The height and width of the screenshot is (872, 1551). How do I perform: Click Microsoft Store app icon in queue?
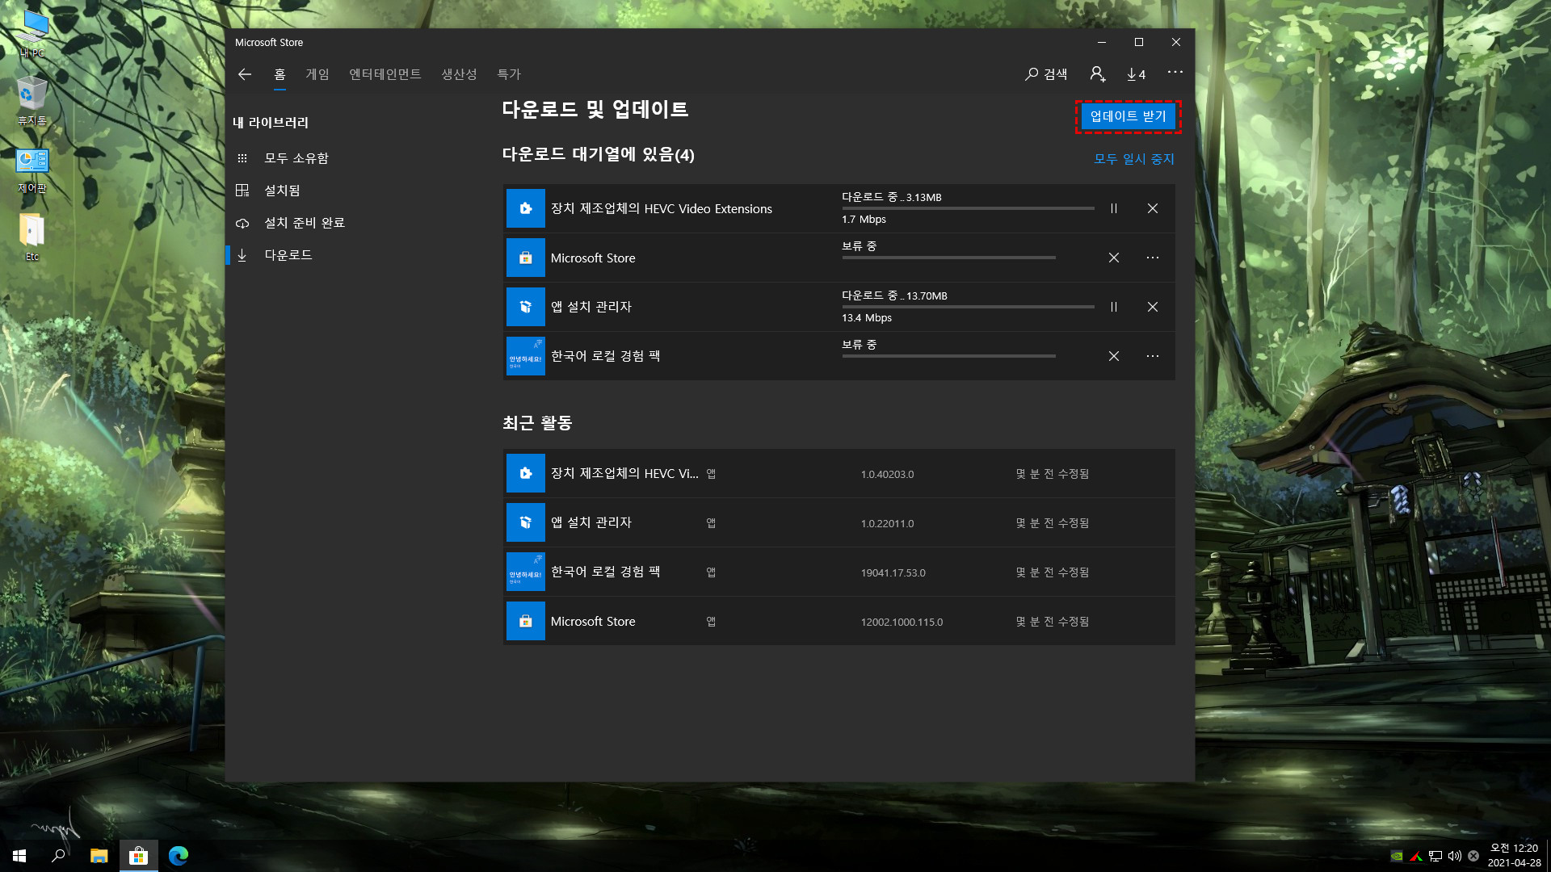click(526, 258)
